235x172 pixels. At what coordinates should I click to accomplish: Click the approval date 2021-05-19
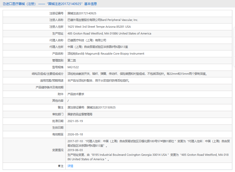pyautogui.click(x=75, y=121)
